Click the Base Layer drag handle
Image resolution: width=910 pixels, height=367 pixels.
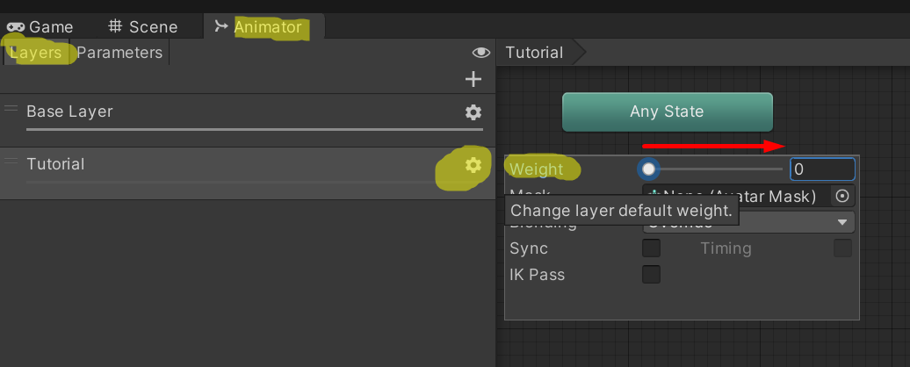coord(11,109)
